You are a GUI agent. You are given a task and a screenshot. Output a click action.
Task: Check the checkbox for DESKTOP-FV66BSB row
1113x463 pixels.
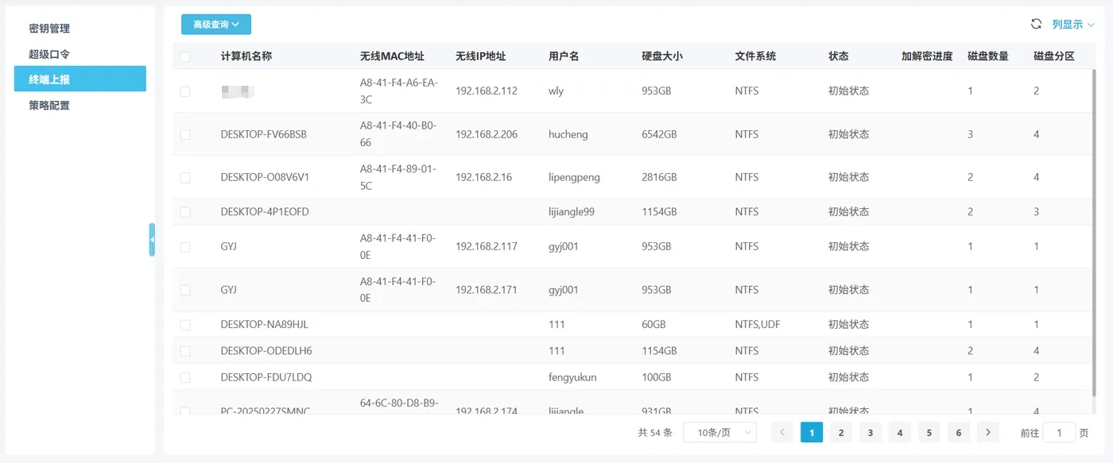point(184,133)
